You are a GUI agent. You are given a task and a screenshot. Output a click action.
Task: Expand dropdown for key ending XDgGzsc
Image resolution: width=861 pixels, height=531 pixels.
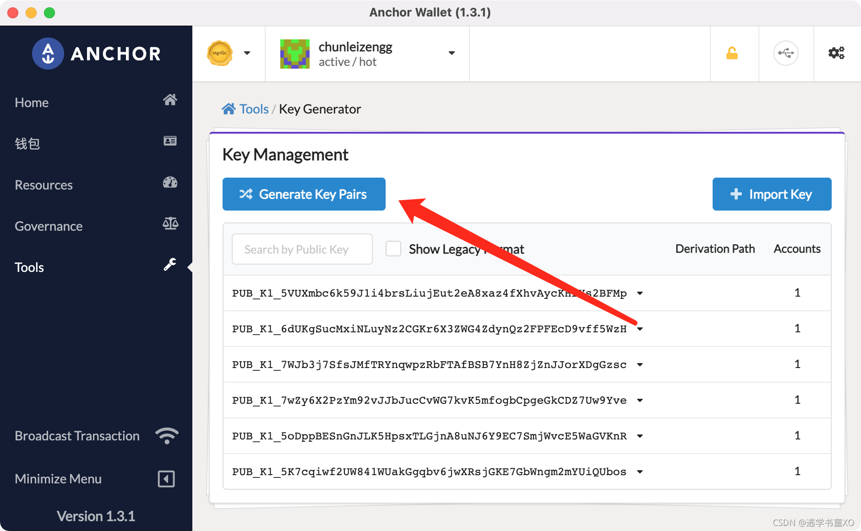pyautogui.click(x=640, y=365)
